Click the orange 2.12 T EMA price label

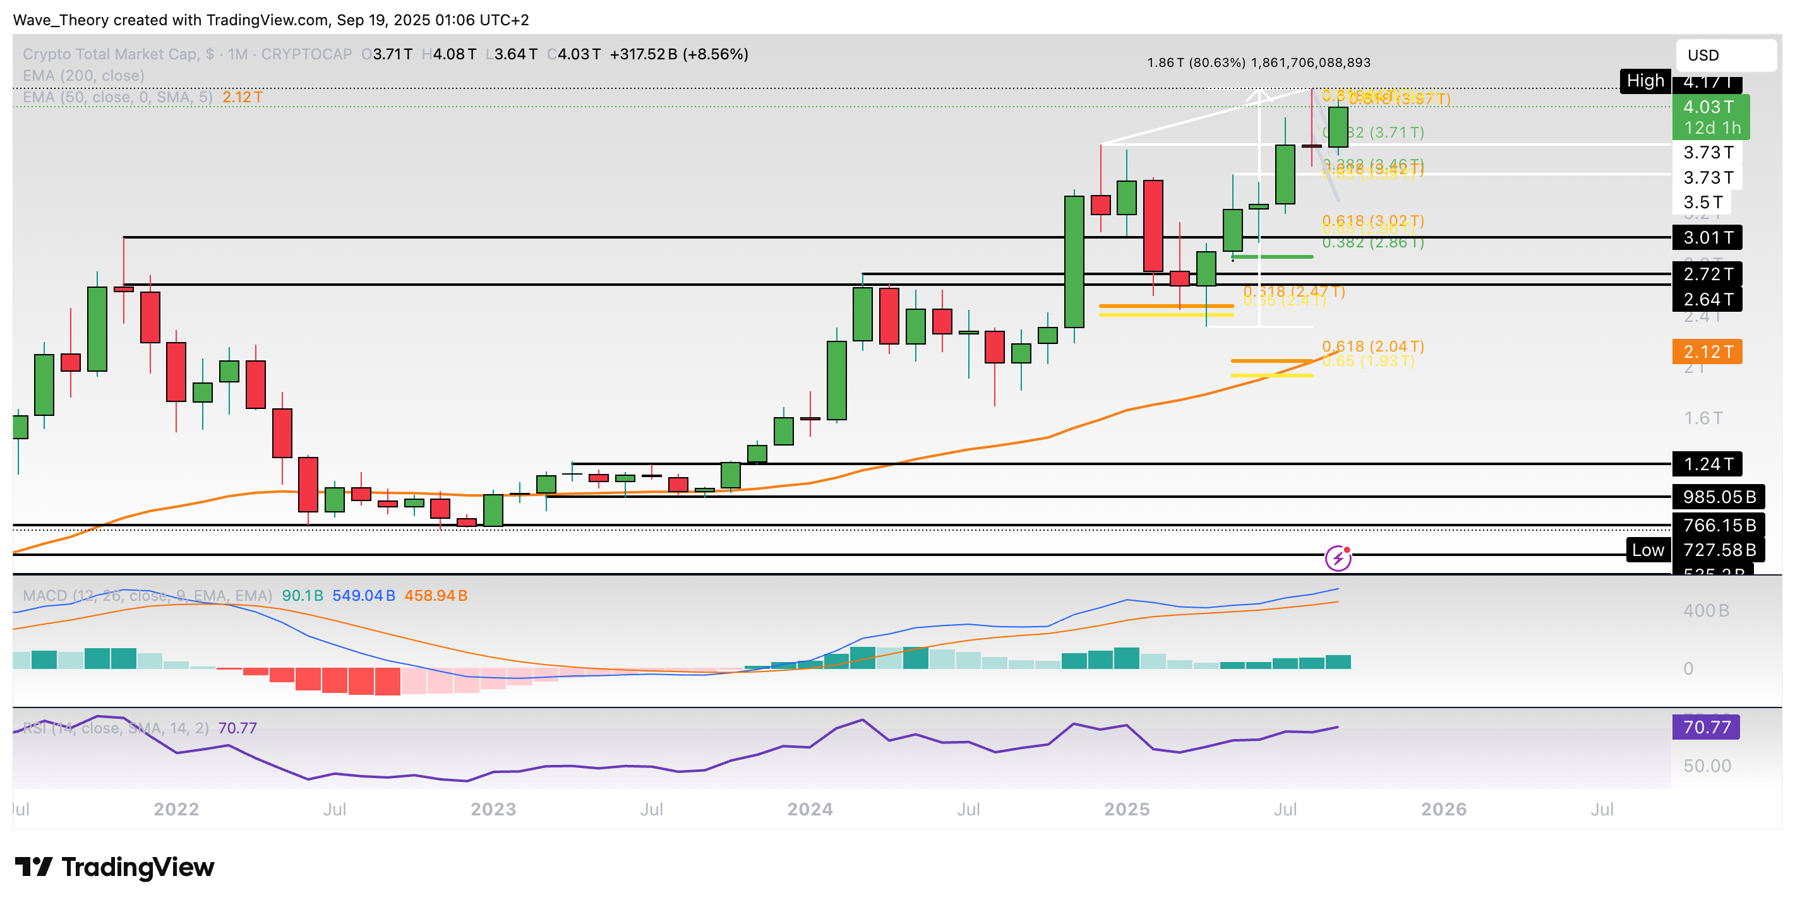coord(1707,352)
